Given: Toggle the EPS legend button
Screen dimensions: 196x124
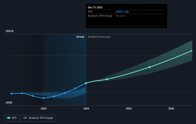Looking at the screenshot, I should tap(12, 118).
